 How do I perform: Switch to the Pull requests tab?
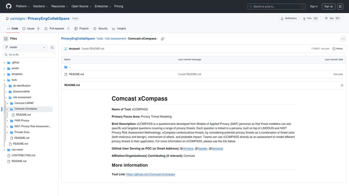(56, 28)
